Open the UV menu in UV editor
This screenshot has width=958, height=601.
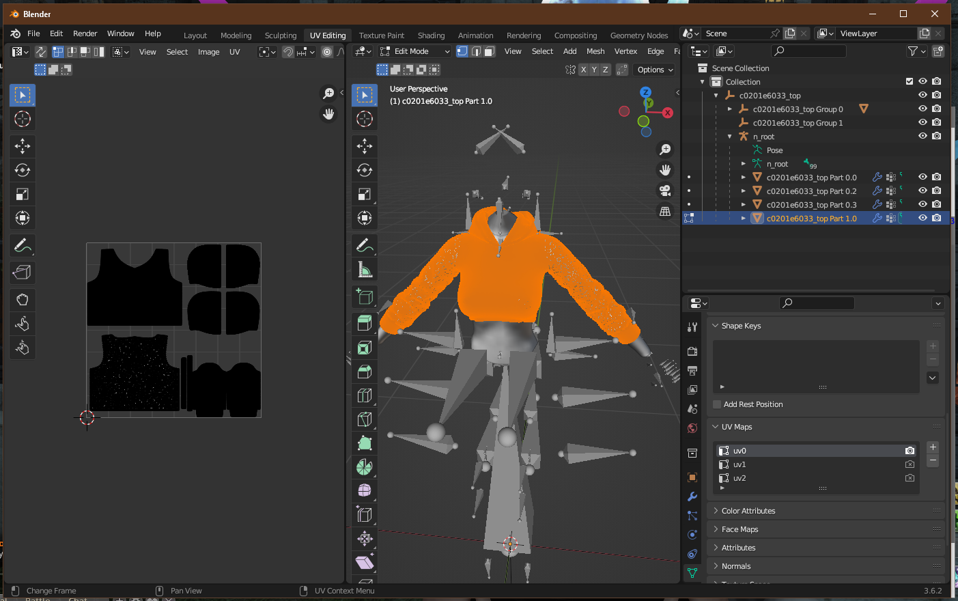coord(234,52)
